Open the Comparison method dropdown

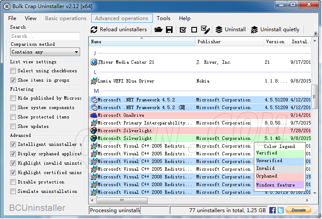coord(45,52)
